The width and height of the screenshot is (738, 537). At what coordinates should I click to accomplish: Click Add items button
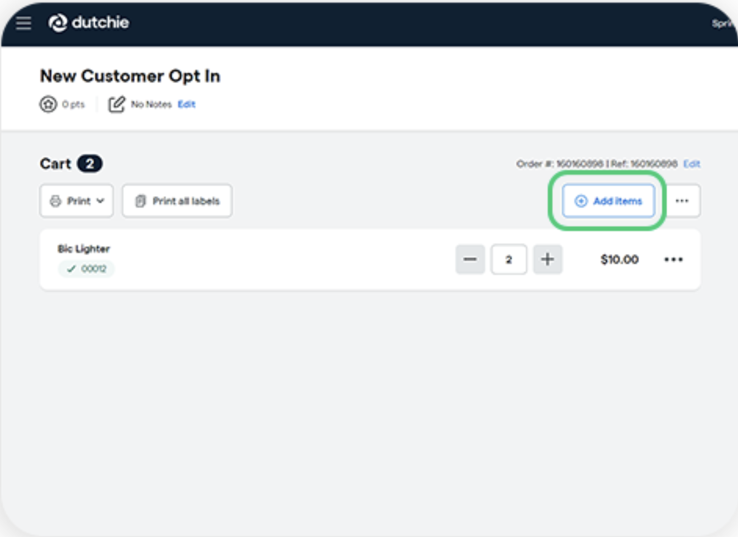point(608,201)
